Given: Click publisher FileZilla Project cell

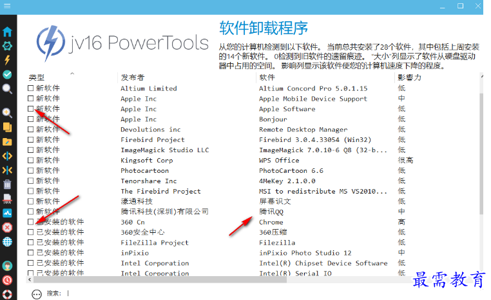Looking at the screenshot, I should pyautogui.click(x=155, y=243).
